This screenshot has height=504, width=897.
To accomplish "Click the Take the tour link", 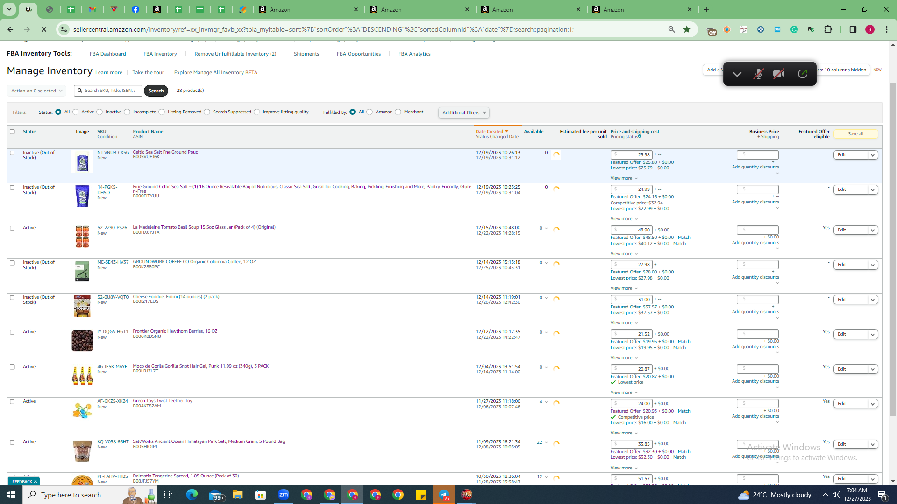I will click(x=148, y=72).
